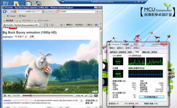Expand the Print dropdown arrow
The width and height of the screenshot is (177, 108).
(x=64, y=25)
